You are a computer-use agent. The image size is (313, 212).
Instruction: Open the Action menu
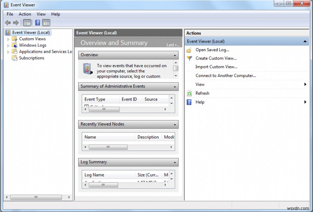pos(25,14)
